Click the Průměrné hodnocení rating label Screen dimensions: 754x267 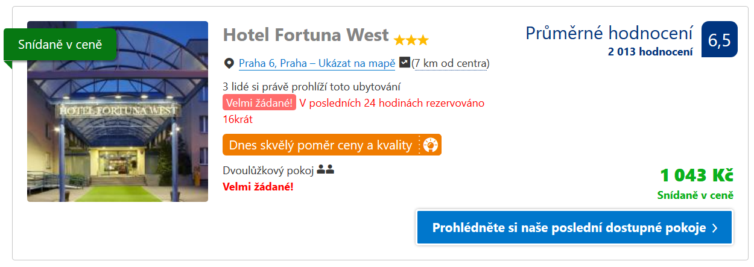pyautogui.click(x=609, y=33)
